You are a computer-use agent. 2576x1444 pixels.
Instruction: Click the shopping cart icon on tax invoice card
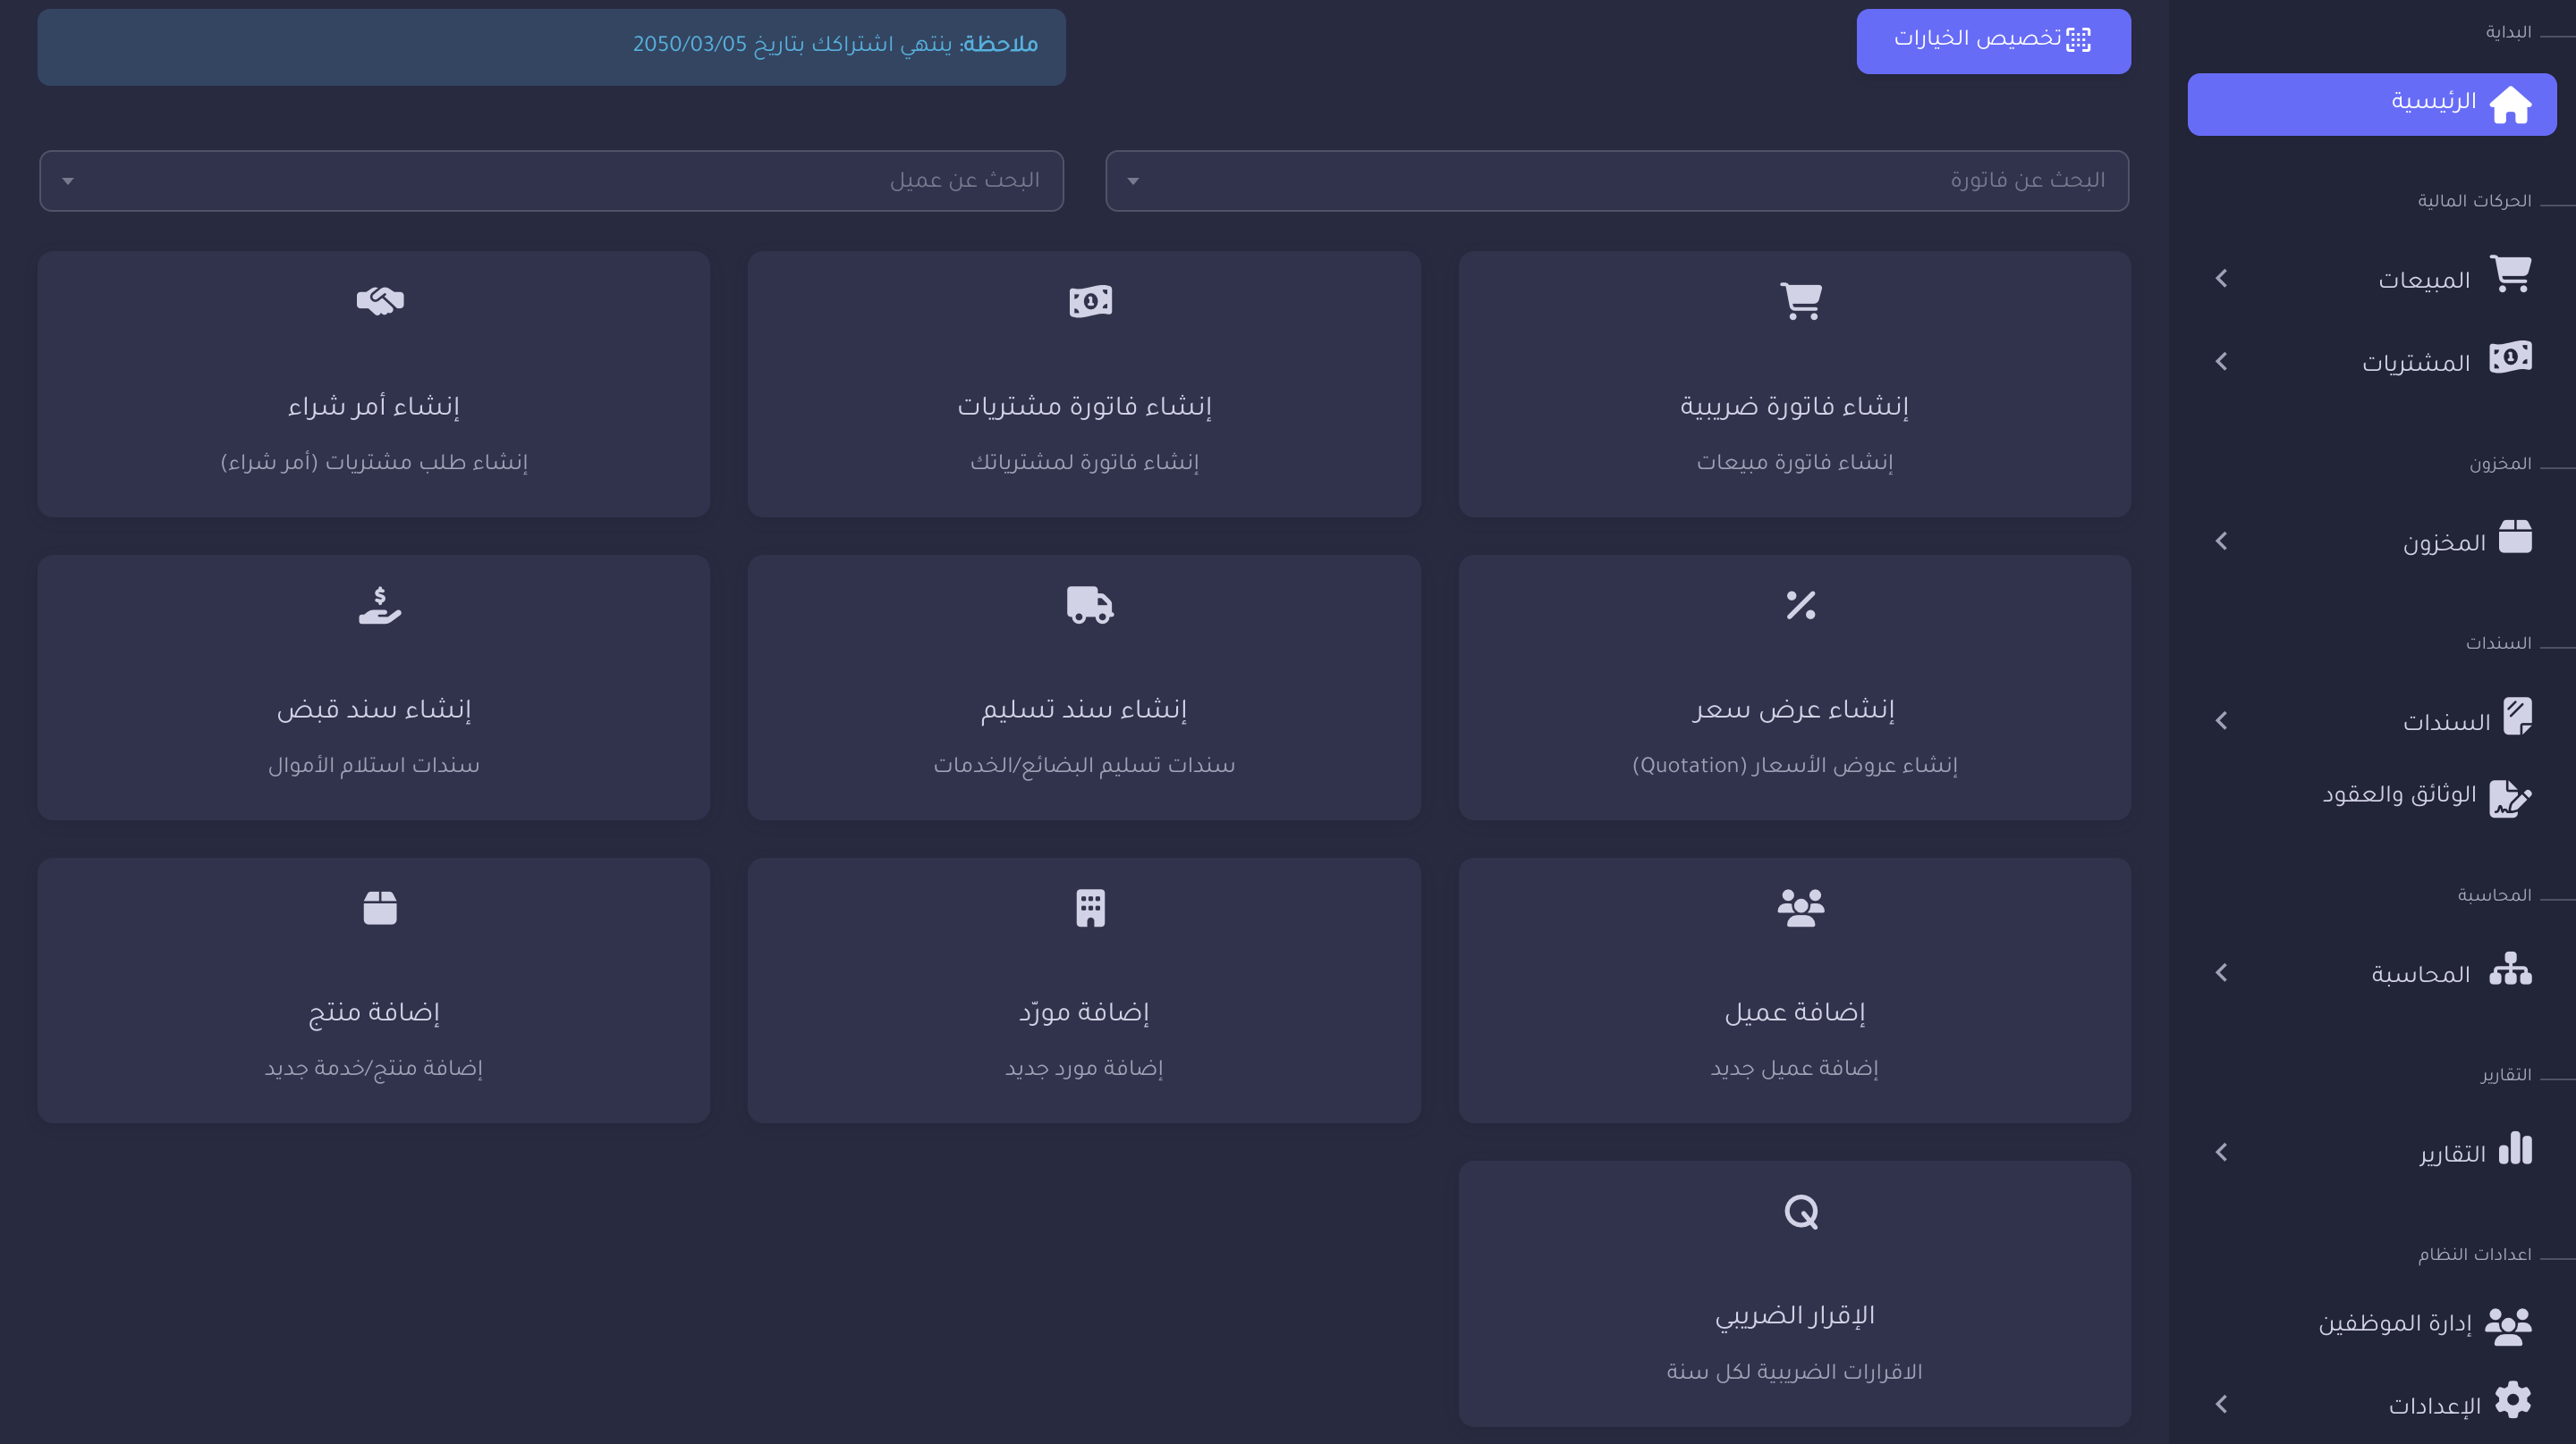[1801, 301]
